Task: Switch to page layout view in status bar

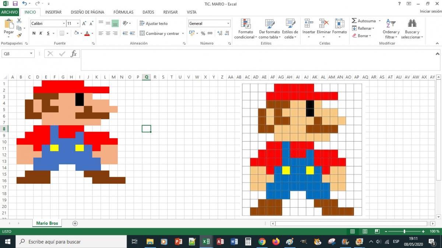Action: point(365,231)
